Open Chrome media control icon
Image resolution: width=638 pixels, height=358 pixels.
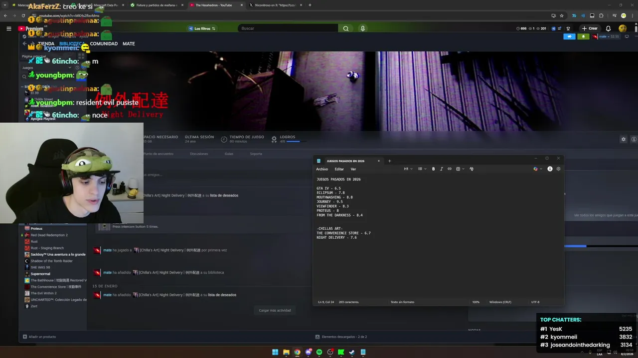coord(614,15)
